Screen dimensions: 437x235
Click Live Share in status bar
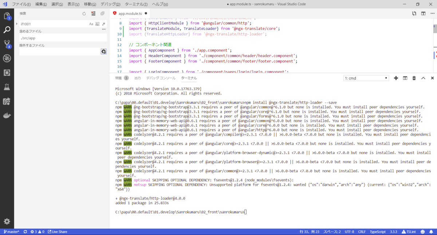pos(57,232)
